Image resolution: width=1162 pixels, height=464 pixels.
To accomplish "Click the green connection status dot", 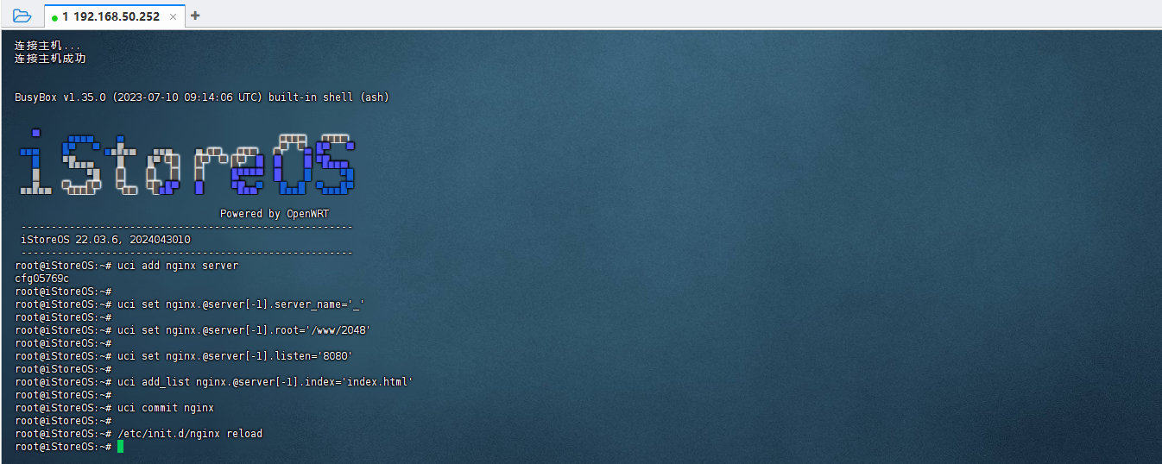I will tap(54, 17).
